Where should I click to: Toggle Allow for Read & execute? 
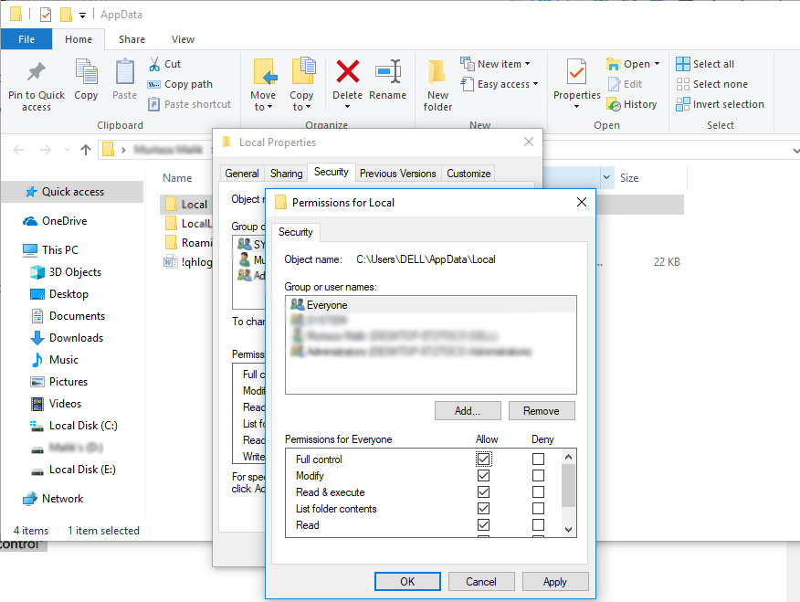point(484,491)
